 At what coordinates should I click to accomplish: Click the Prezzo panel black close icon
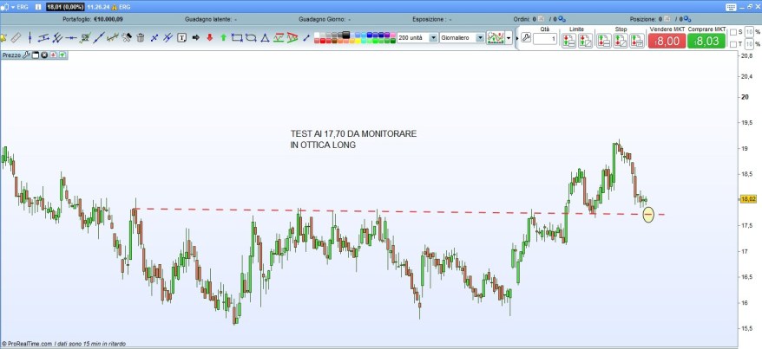click(43, 55)
